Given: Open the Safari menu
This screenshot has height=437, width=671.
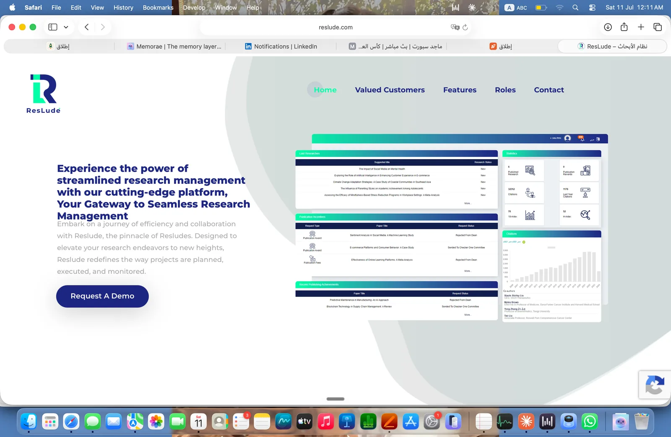Looking at the screenshot, I should (x=33, y=8).
